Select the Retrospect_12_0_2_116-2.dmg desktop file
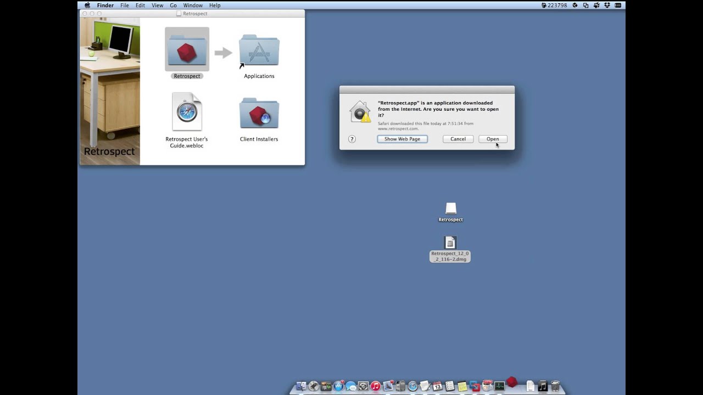The height and width of the screenshot is (395, 703). point(450,242)
